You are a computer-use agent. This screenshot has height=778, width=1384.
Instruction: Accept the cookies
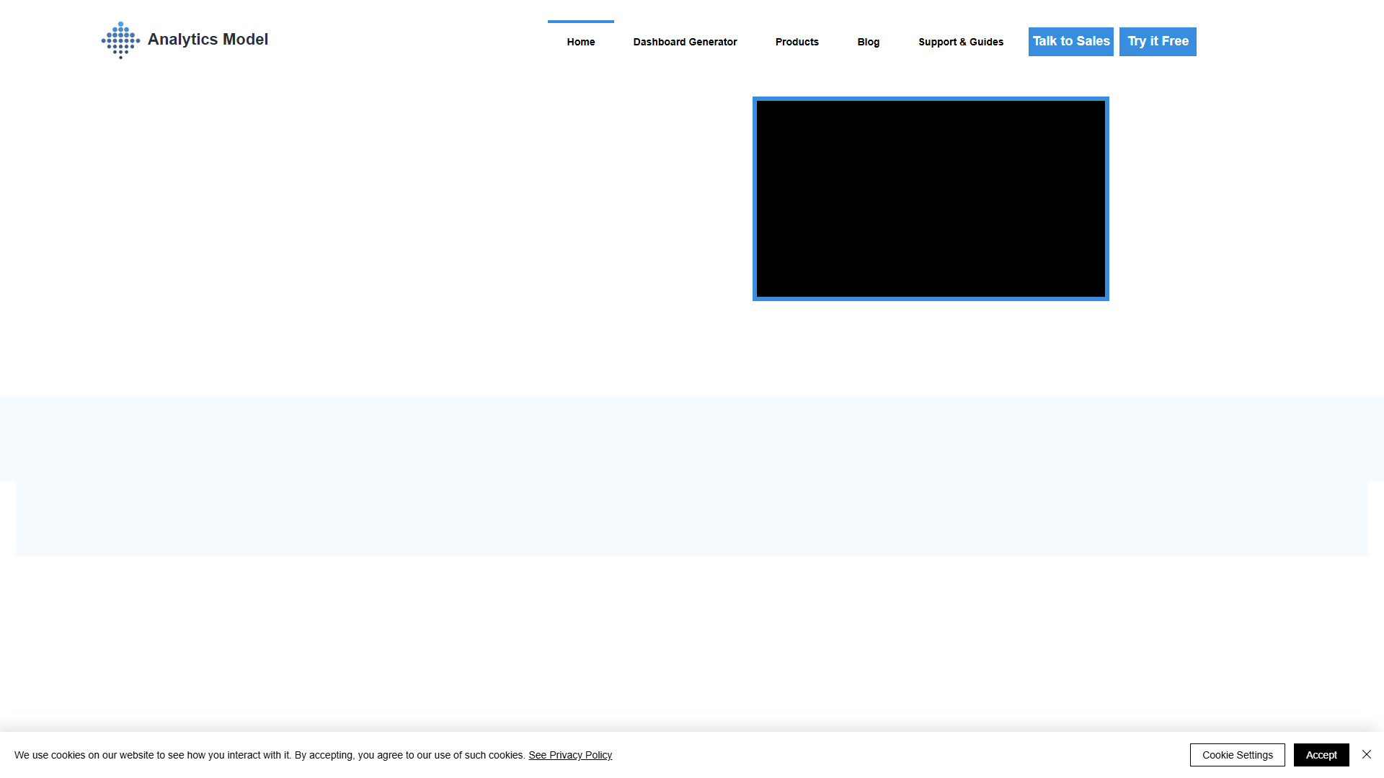[x=1321, y=755]
